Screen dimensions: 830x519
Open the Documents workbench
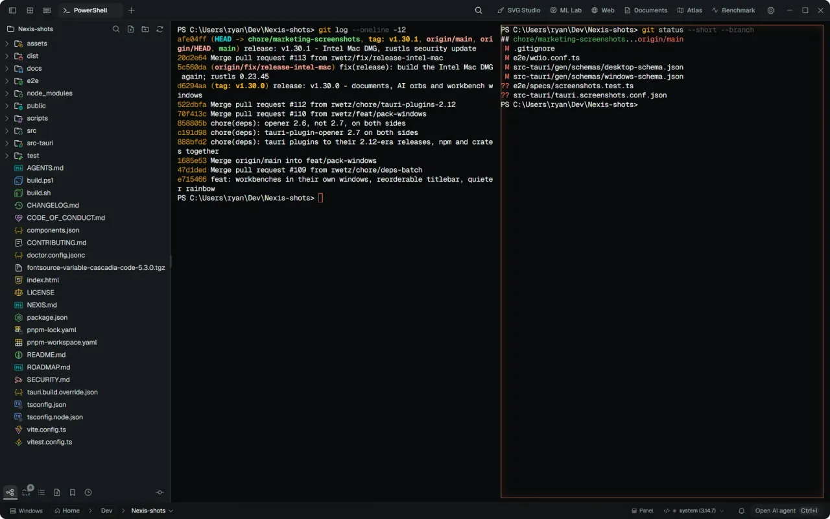646,10
